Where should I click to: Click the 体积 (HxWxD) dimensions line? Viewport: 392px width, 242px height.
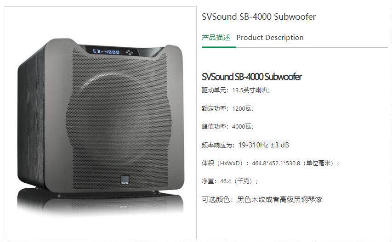coord(271,163)
